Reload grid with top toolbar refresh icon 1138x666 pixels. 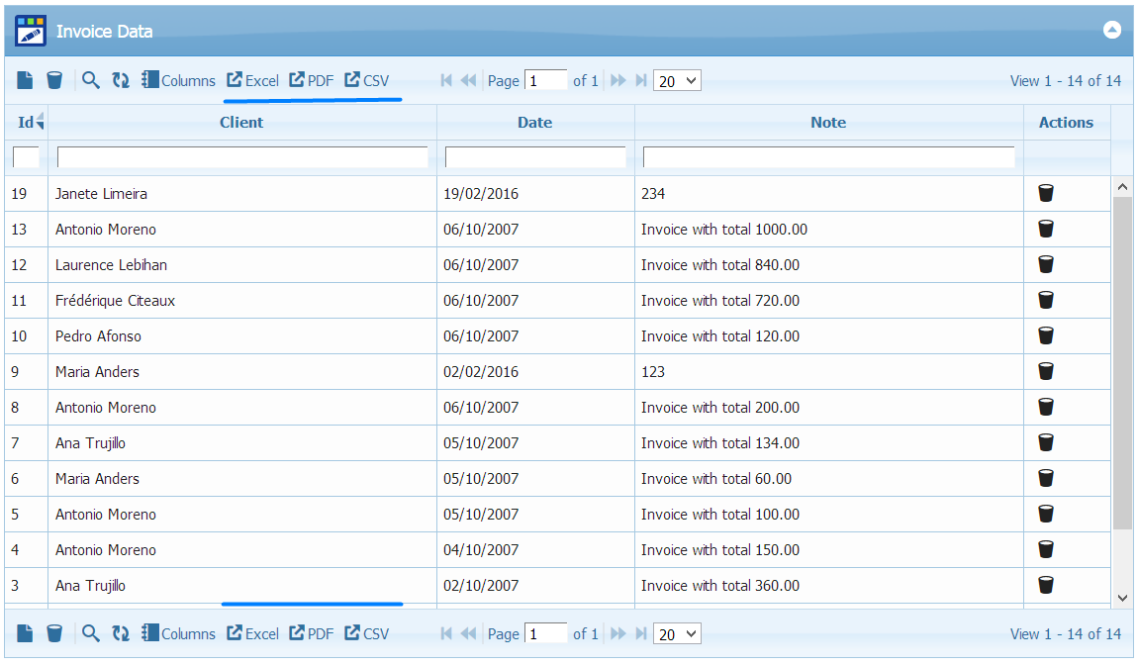pos(121,80)
